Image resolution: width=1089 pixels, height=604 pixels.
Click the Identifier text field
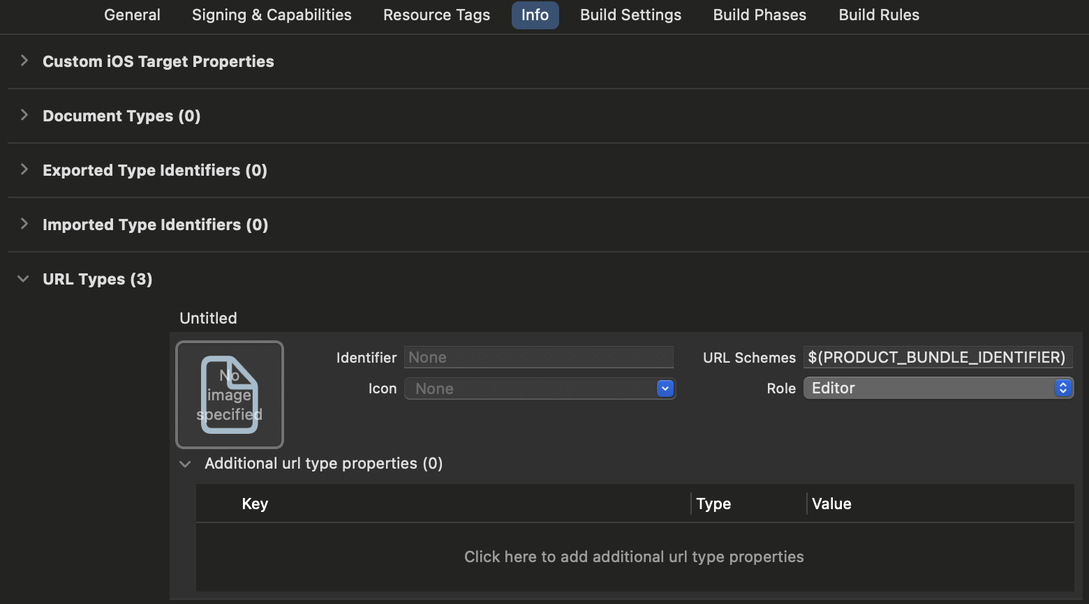pos(538,357)
